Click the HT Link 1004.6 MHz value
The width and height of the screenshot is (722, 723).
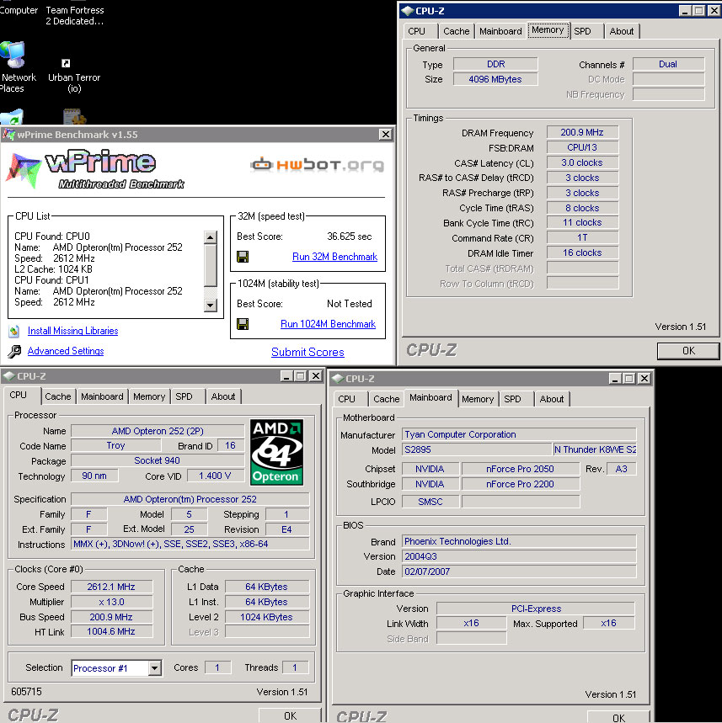pos(111,632)
